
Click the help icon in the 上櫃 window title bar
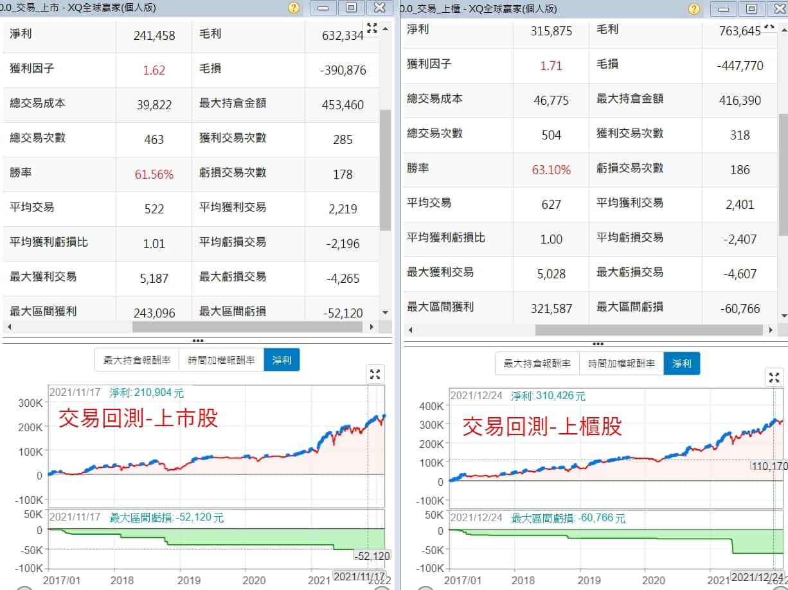point(694,9)
